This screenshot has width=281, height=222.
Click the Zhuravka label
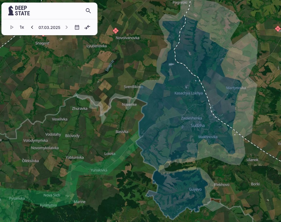point(80,108)
